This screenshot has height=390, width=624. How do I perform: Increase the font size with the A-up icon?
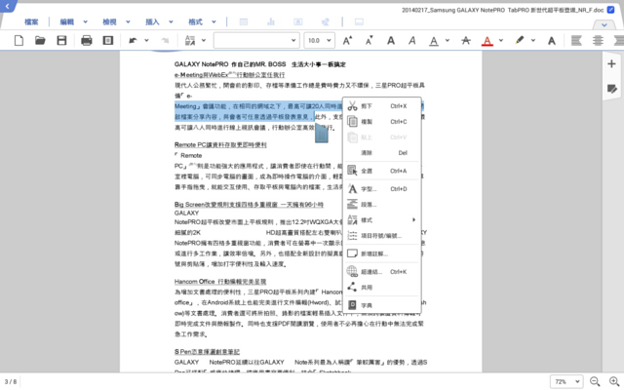coord(347,41)
